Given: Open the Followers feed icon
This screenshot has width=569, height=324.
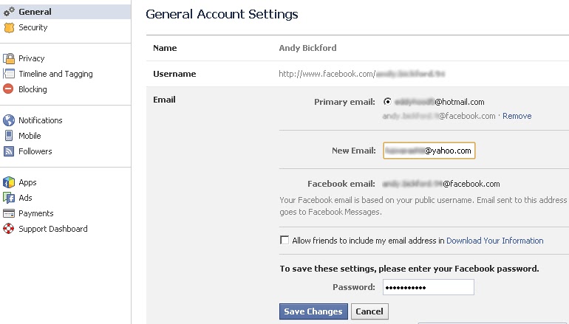Looking at the screenshot, I should click(9, 151).
